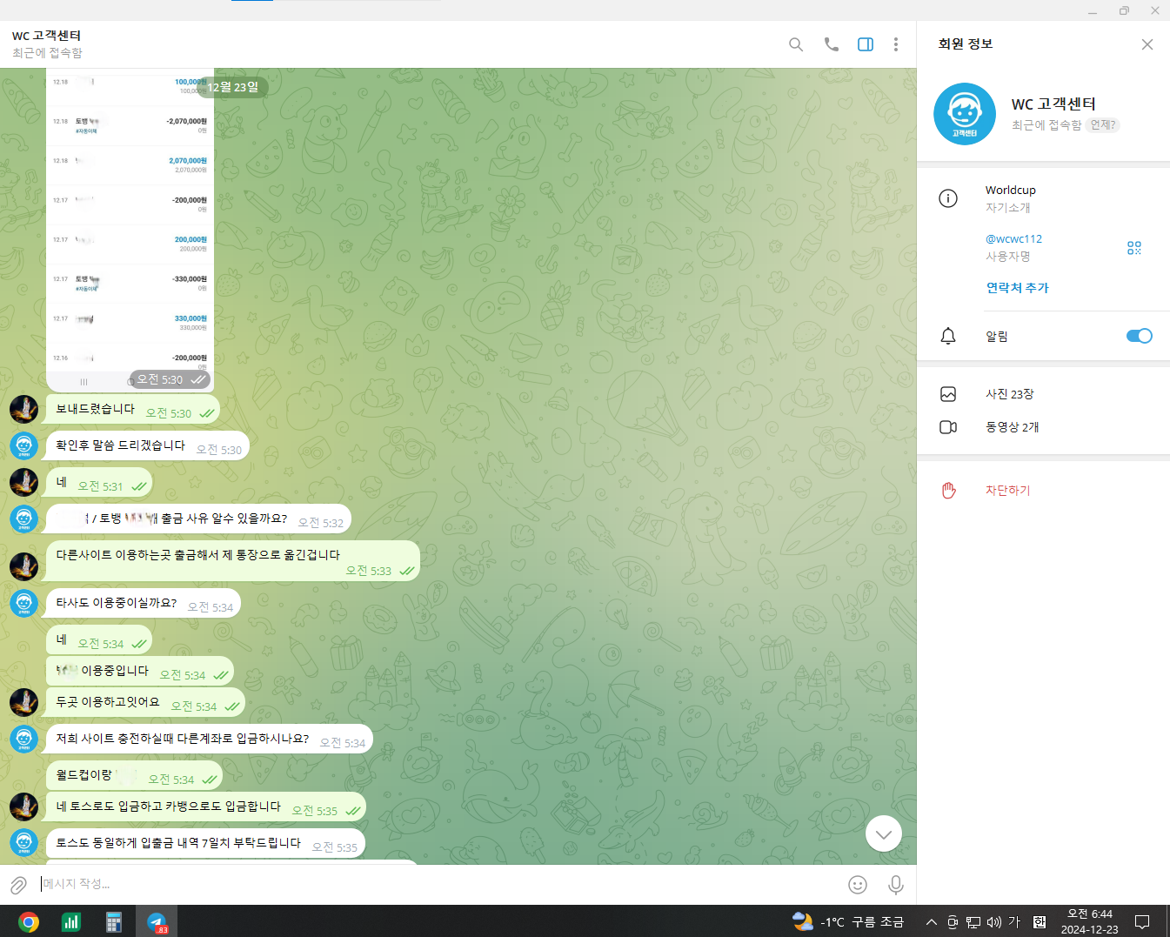The width and height of the screenshot is (1170, 937).
Task: Expand the system tray hidden icons arrow
Action: click(x=931, y=922)
